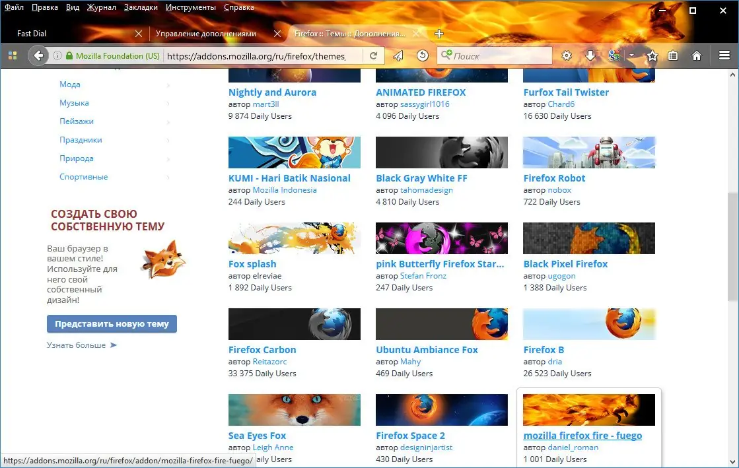
Task: Click the Firefox Space 2 thumbnail
Action: click(442, 409)
